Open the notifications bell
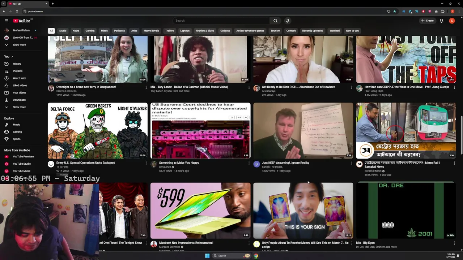463x260 pixels. pos(441,21)
